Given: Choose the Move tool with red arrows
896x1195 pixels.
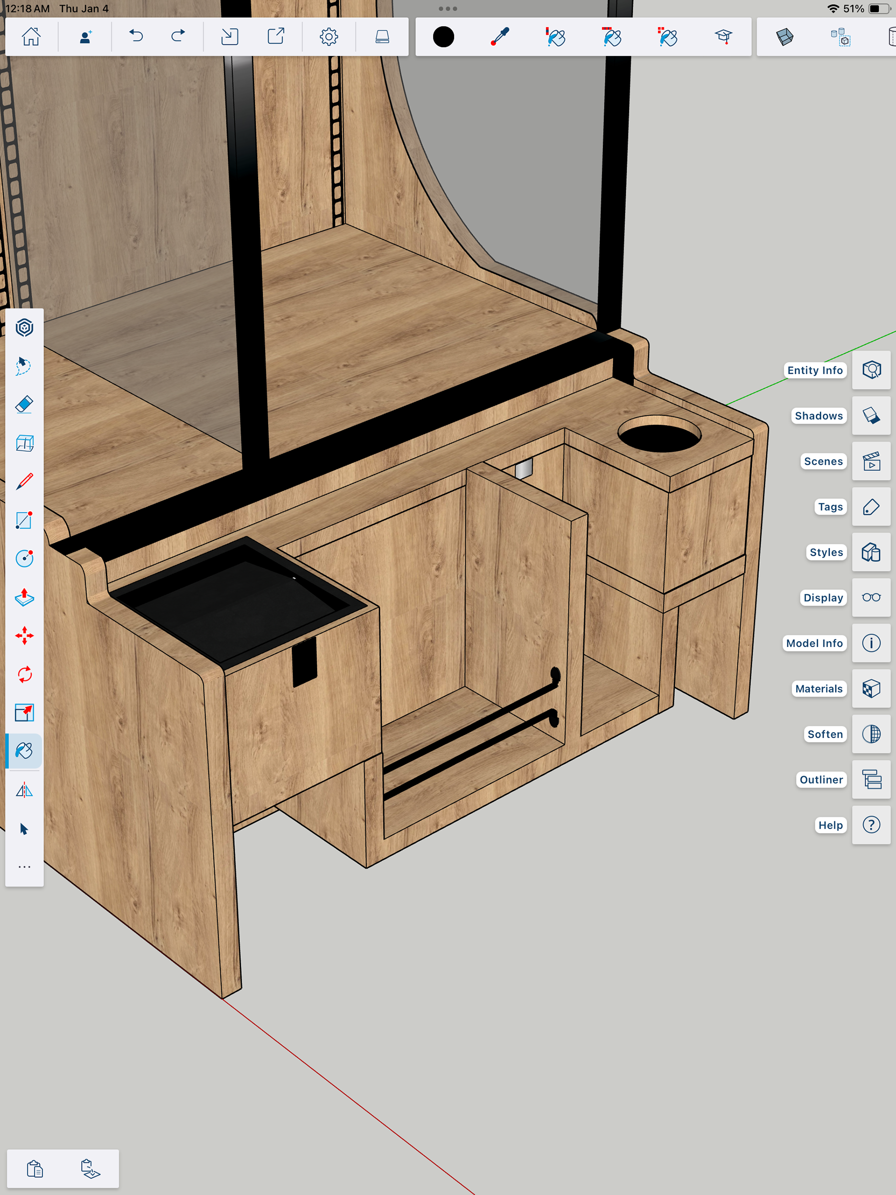Looking at the screenshot, I should click(x=24, y=636).
